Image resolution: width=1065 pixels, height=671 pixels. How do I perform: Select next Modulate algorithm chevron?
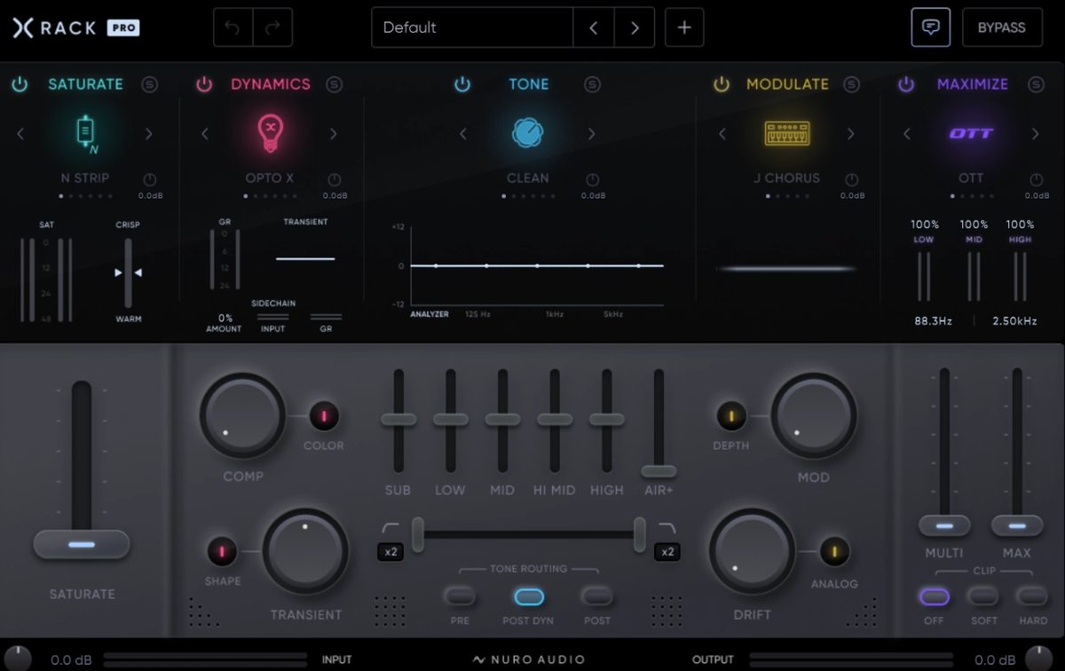coord(850,134)
